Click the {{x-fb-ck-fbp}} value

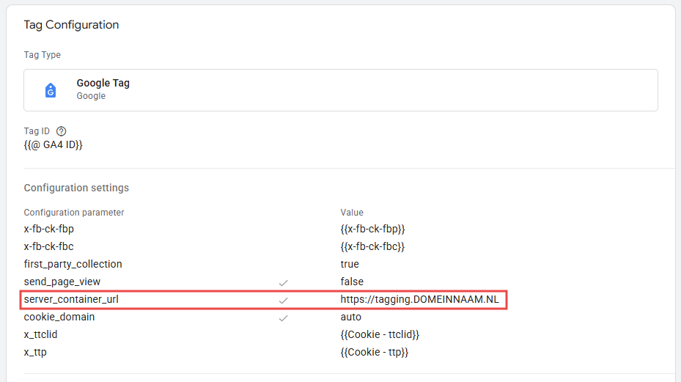(x=372, y=229)
